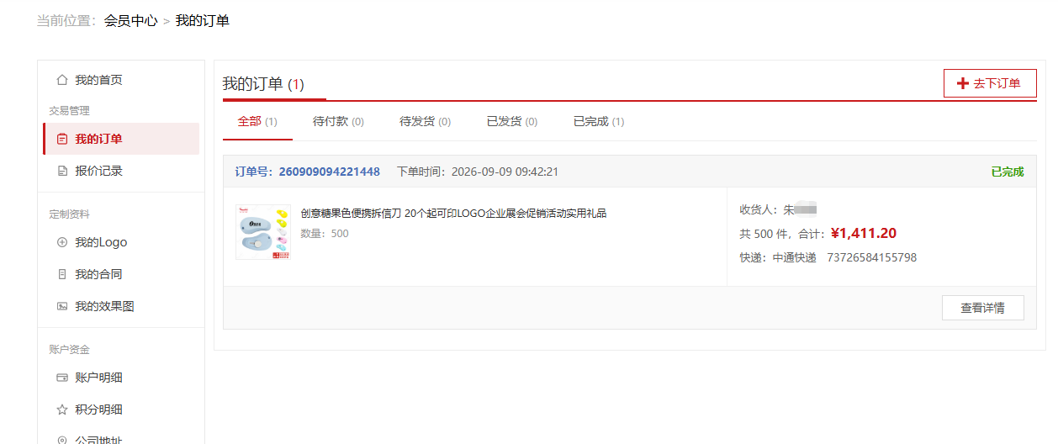The height and width of the screenshot is (444, 1058).
Task: Click the 定制资料 section label
Action: (70, 214)
